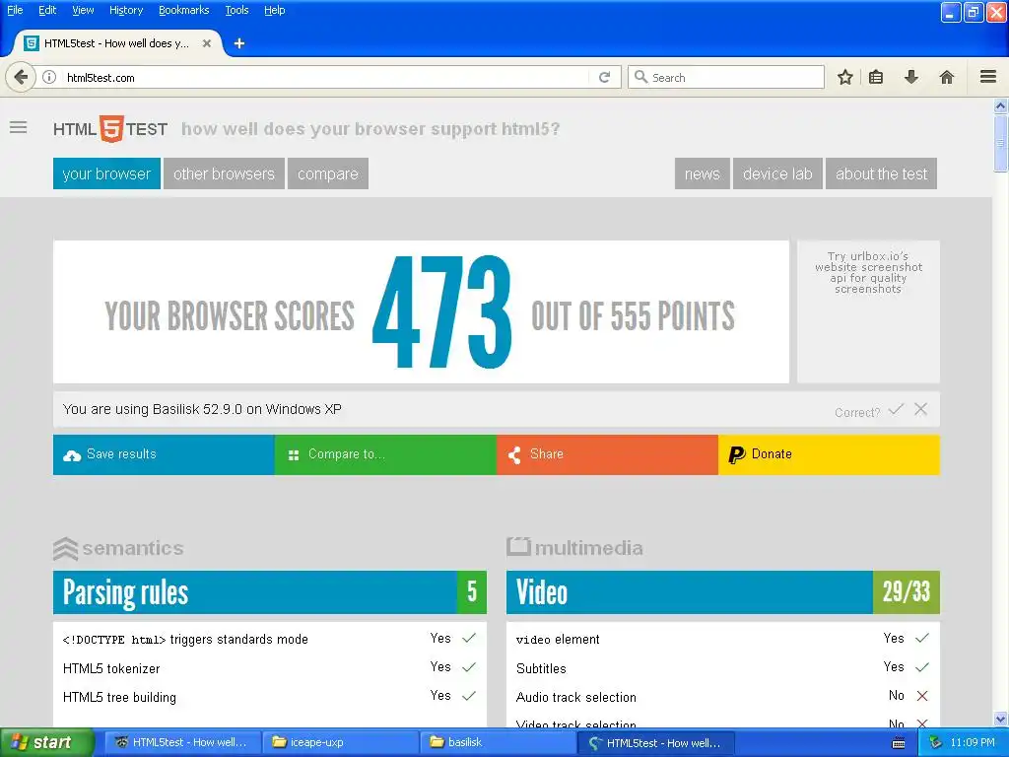Click the HTML5 TEST logo

coord(110,129)
